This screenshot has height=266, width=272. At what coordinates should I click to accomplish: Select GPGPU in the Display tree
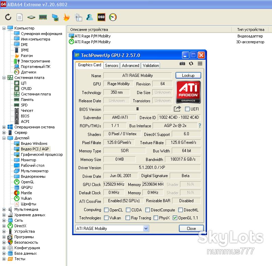point(27,187)
